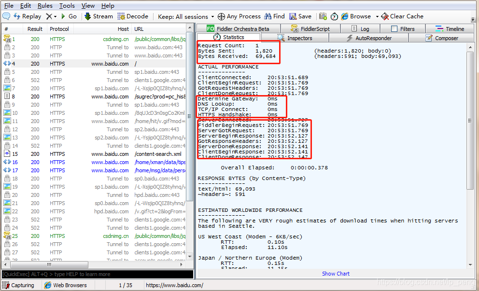Open the Help menu
Screen dimensions: 479x291
(x=108, y=5)
